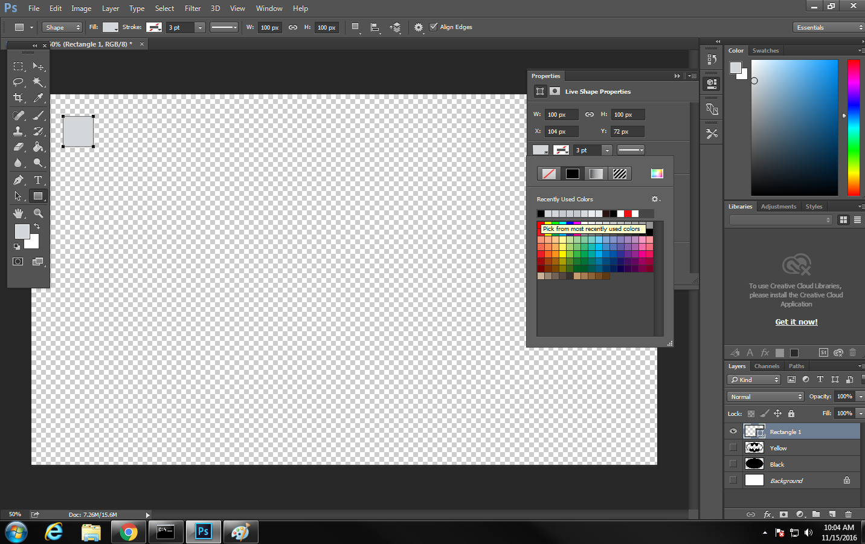Open the options bar stroke color swatch

[154, 27]
